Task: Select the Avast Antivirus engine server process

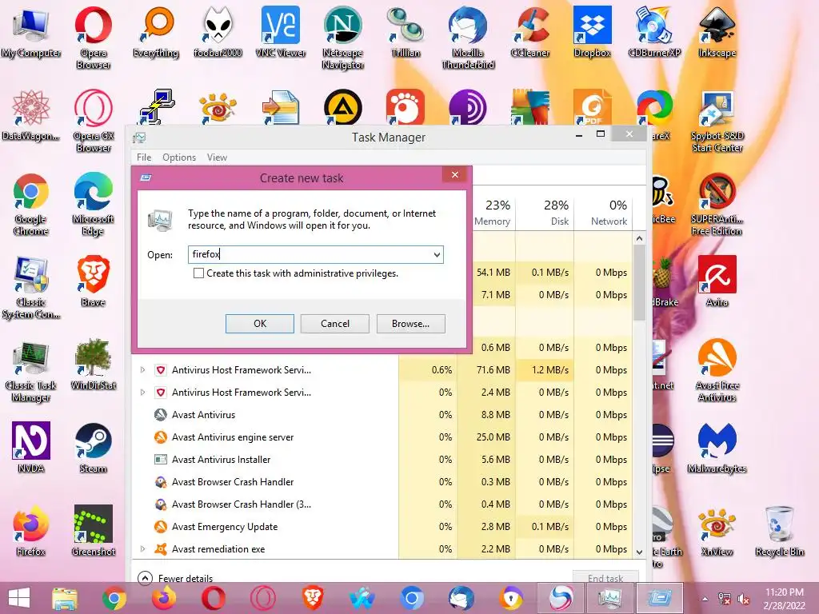Action: [383, 437]
